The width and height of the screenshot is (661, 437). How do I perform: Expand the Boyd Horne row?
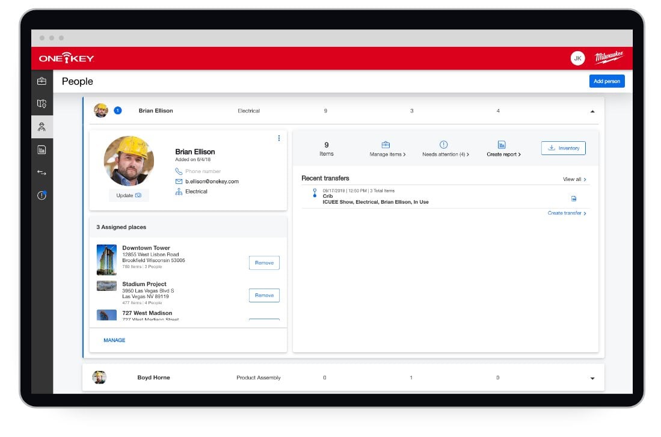point(592,378)
